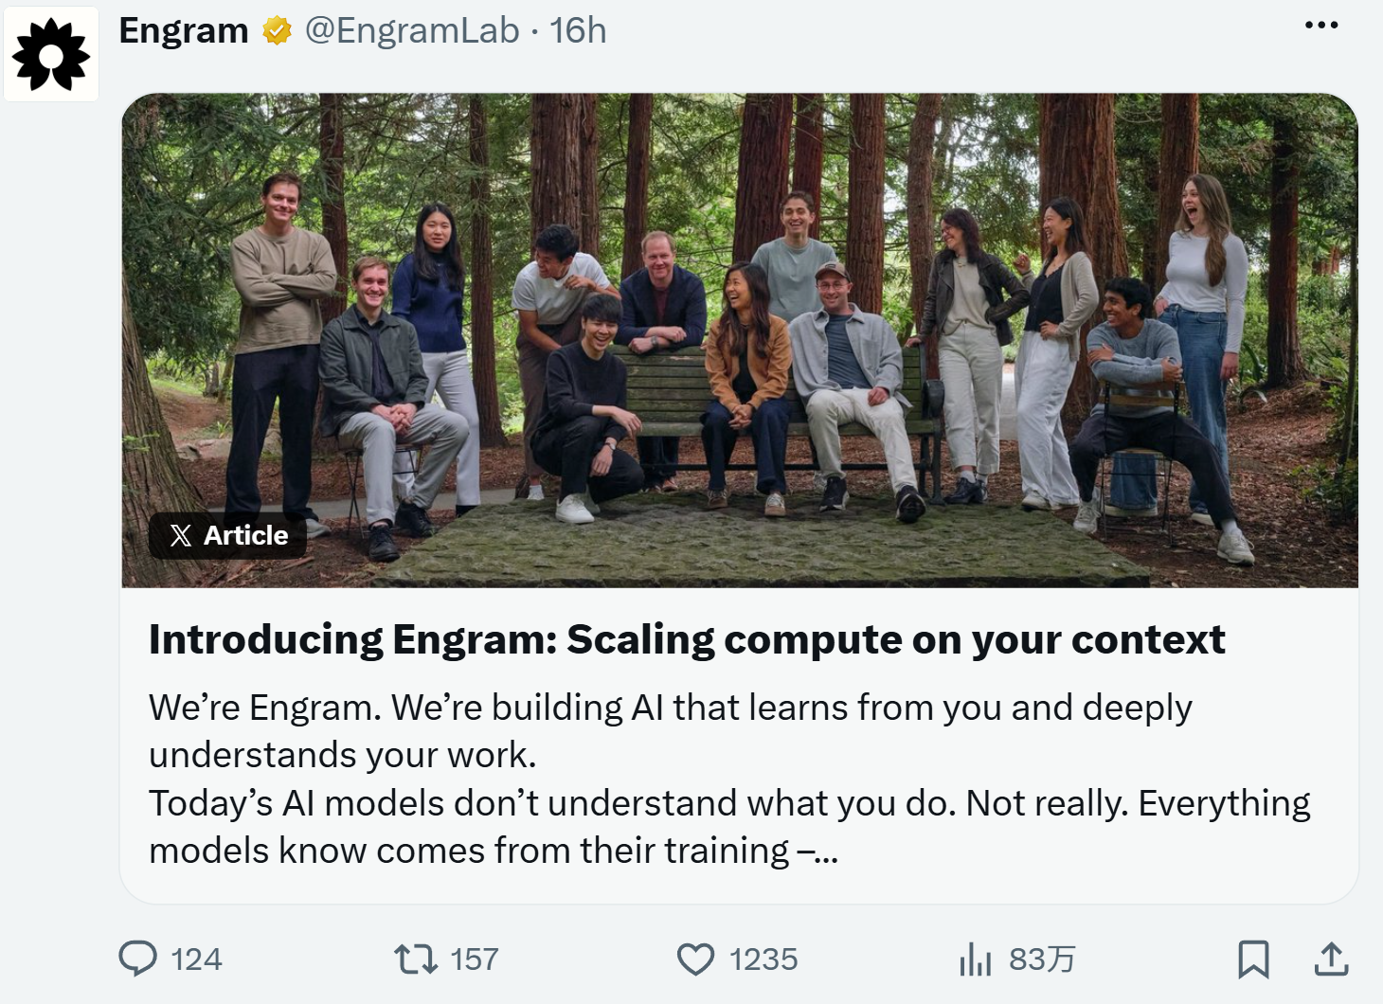Viewport: 1383px width, 1004px height.
Task: Click the 124 replies count
Action: (x=196, y=959)
